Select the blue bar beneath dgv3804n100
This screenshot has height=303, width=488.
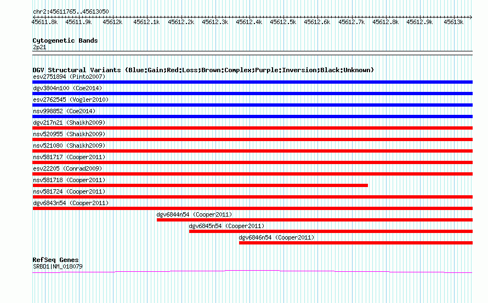pyautogui.click(x=252, y=94)
